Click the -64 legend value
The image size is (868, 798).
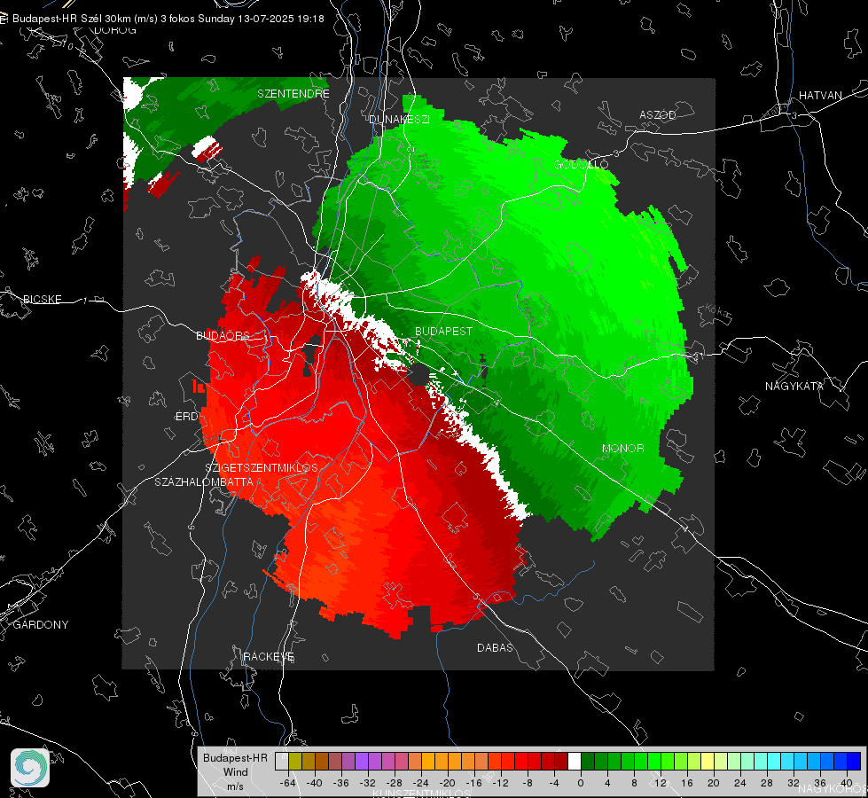(x=288, y=783)
